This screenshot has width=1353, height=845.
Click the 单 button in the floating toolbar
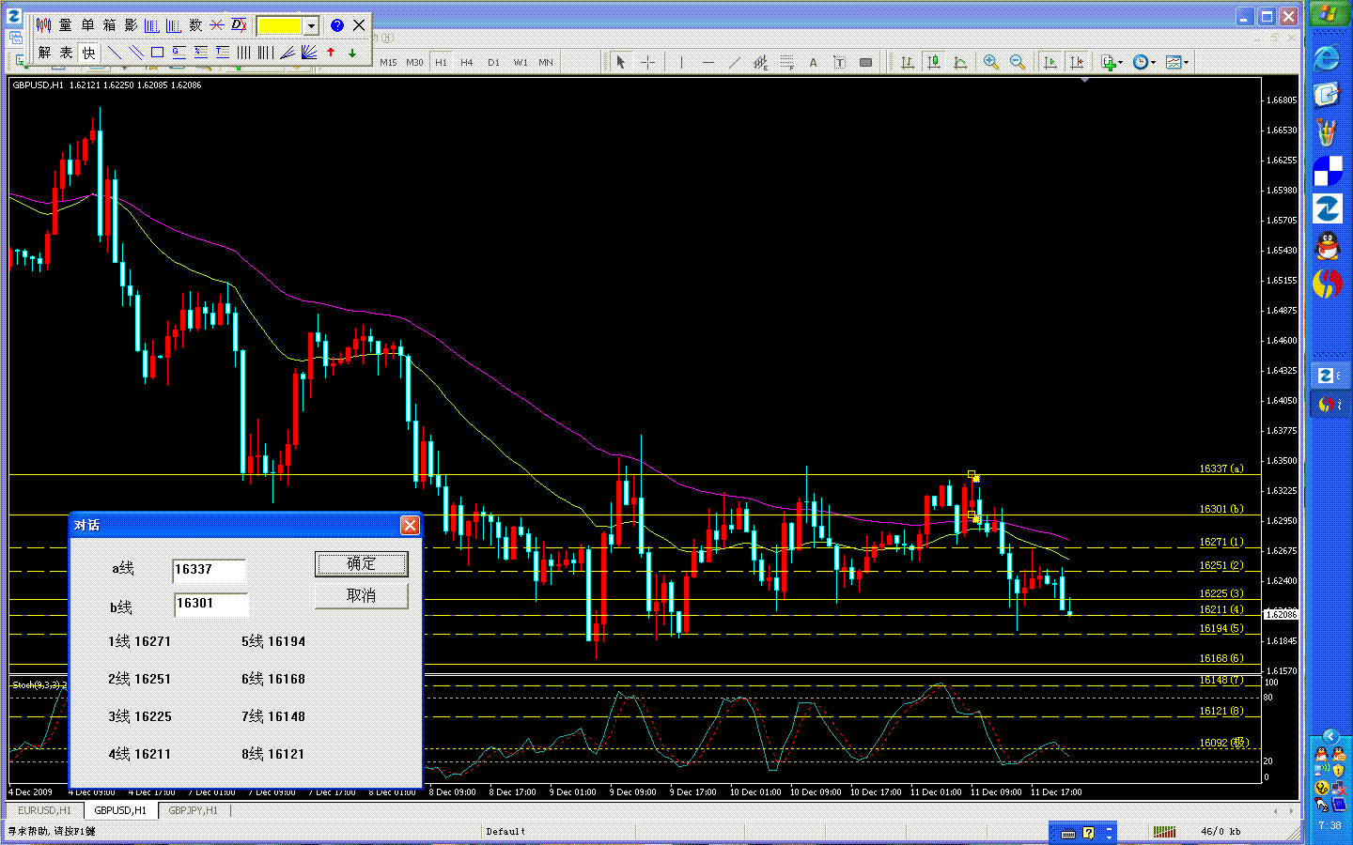click(x=87, y=25)
